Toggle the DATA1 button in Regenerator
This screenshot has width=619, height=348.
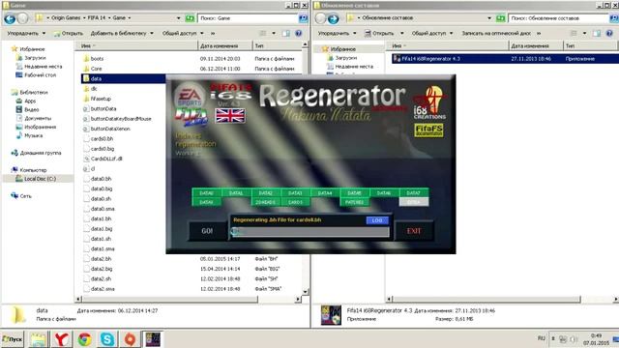tap(236, 193)
